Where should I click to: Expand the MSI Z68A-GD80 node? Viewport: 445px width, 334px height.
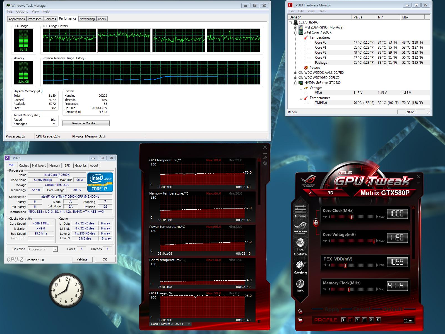click(x=295, y=27)
